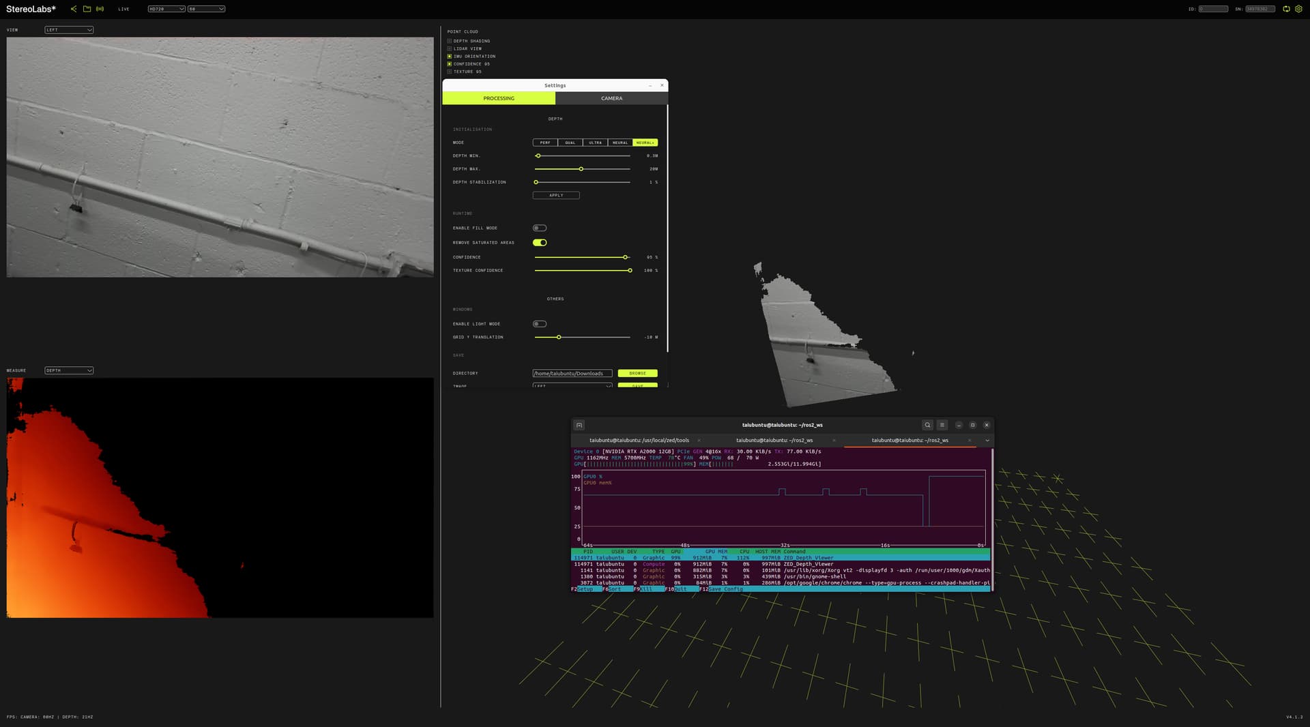Select PERF depth mode
The width and height of the screenshot is (1310, 727).
[545, 143]
